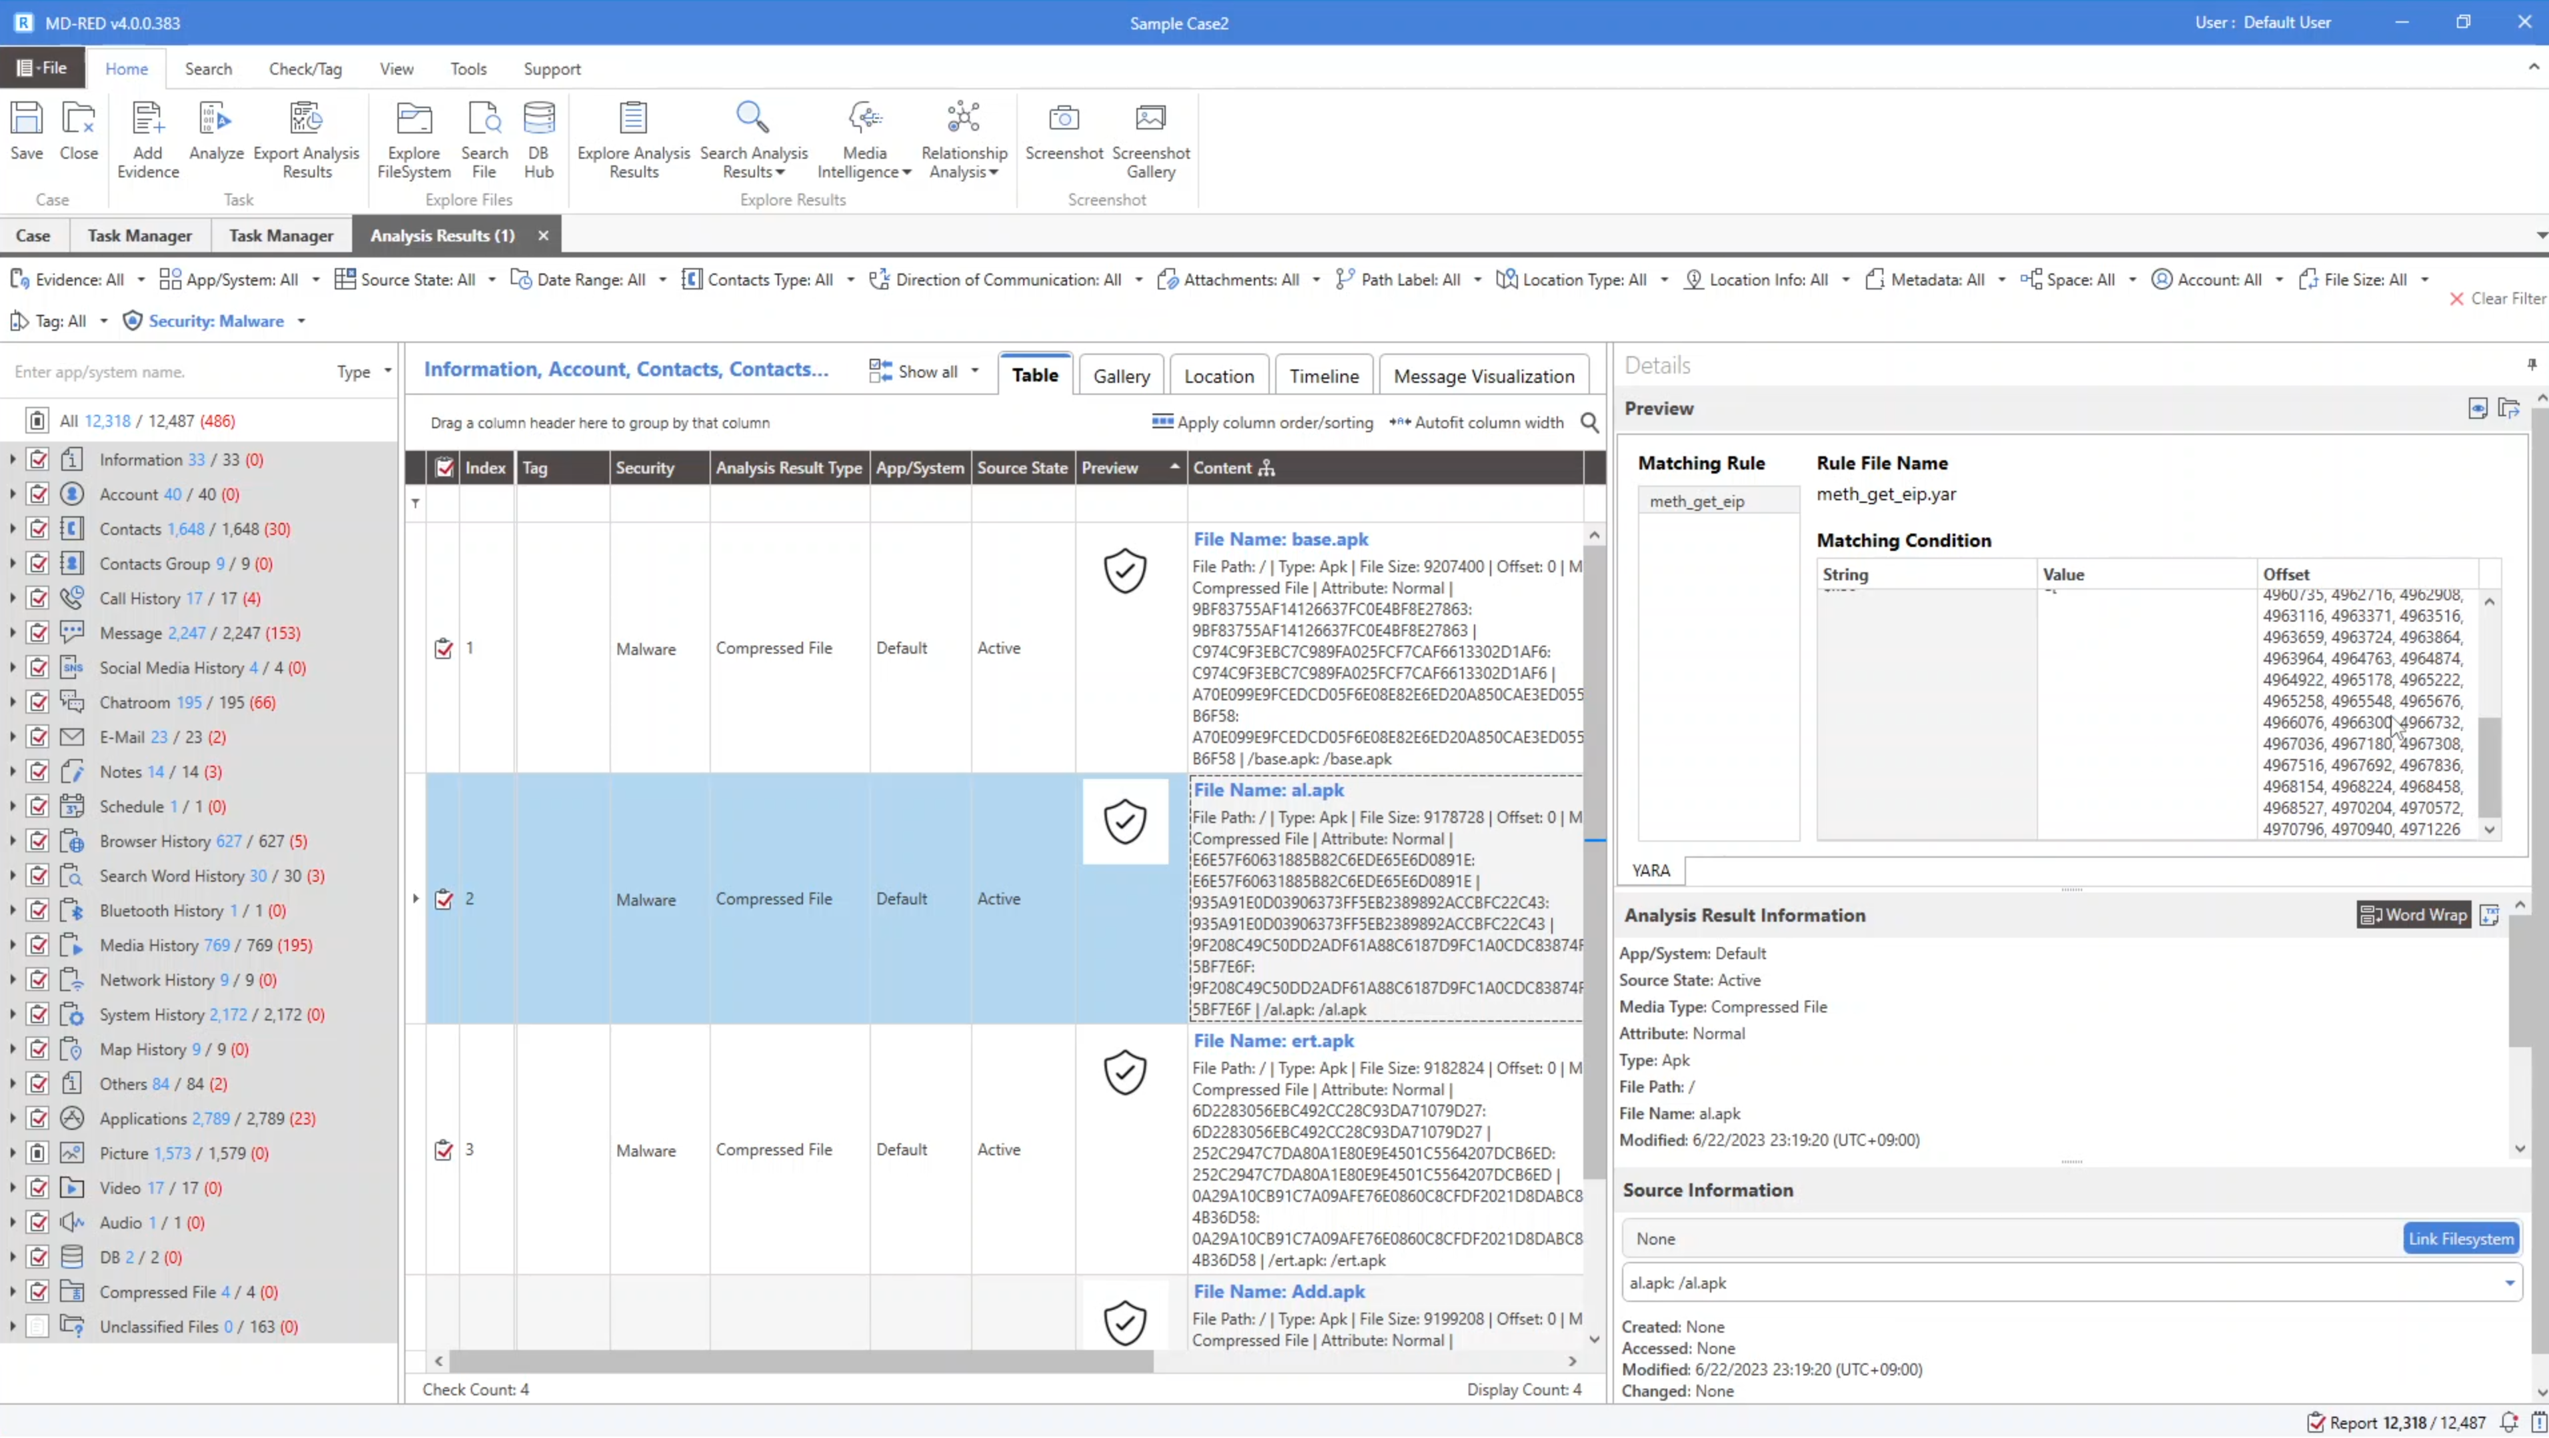Screen dimensions: 2549x1438
Task: Switch to the Timeline view tab
Action: [1323, 376]
